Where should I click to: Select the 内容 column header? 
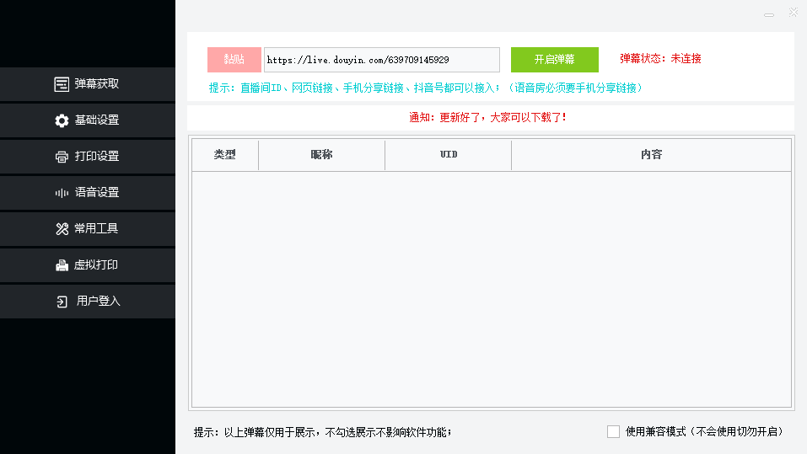(651, 155)
